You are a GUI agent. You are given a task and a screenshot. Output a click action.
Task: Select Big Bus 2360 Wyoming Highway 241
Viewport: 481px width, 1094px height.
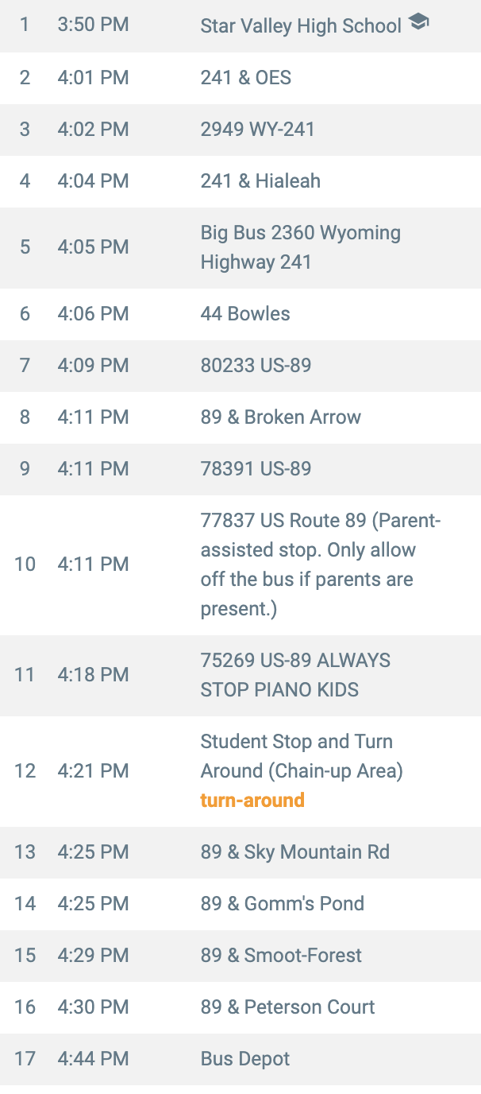point(300,247)
